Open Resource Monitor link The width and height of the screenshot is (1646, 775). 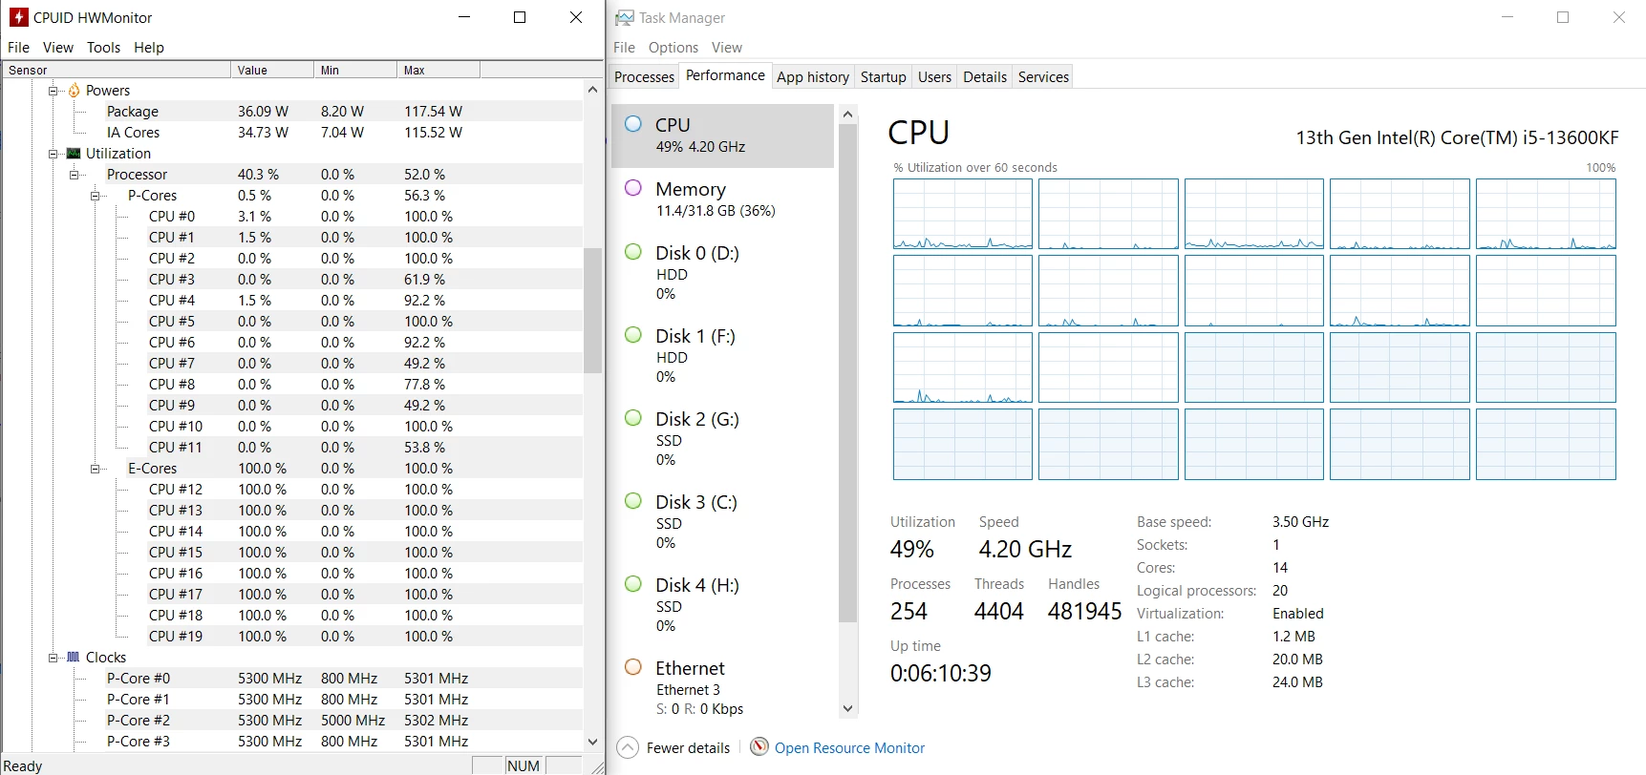[849, 748]
